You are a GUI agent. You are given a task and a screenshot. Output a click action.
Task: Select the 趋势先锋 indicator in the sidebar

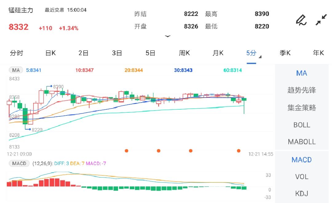(302, 90)
